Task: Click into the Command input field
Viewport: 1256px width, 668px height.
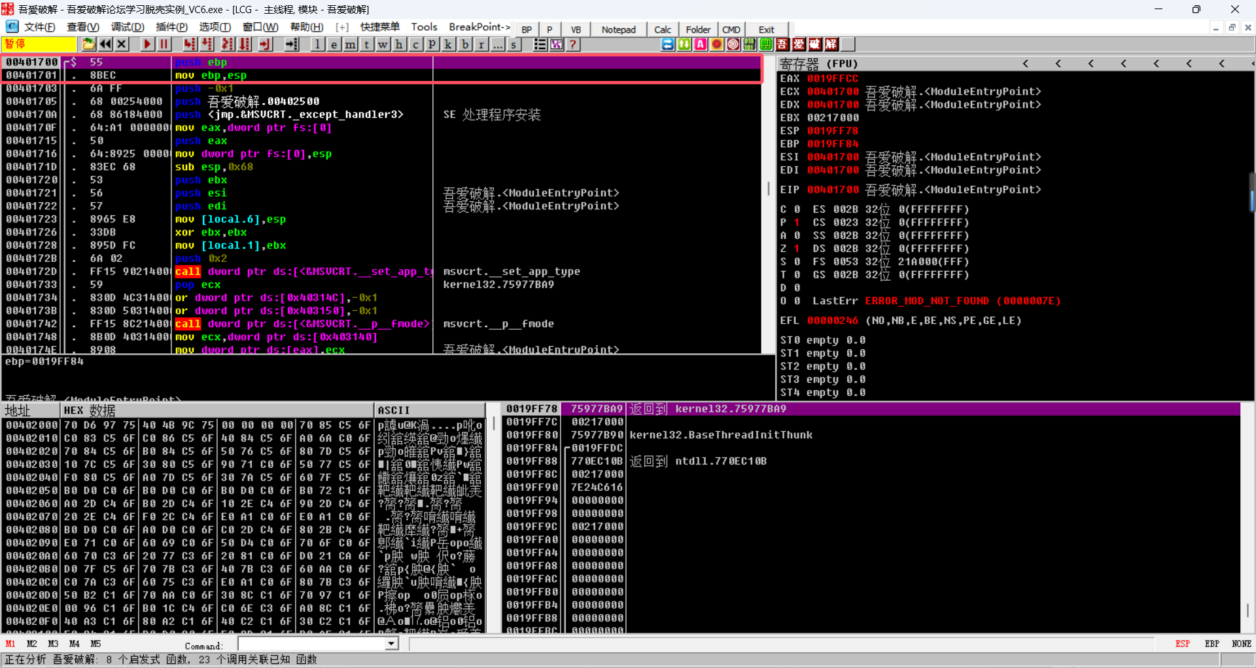Action: click(x=311, y=644)
